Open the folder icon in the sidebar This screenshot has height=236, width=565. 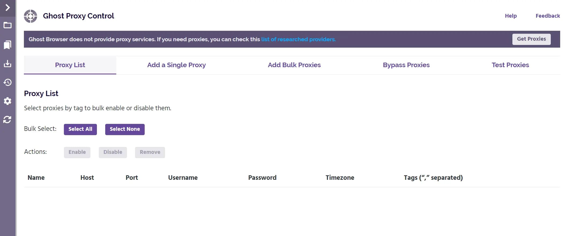click(x=8, y=25)
